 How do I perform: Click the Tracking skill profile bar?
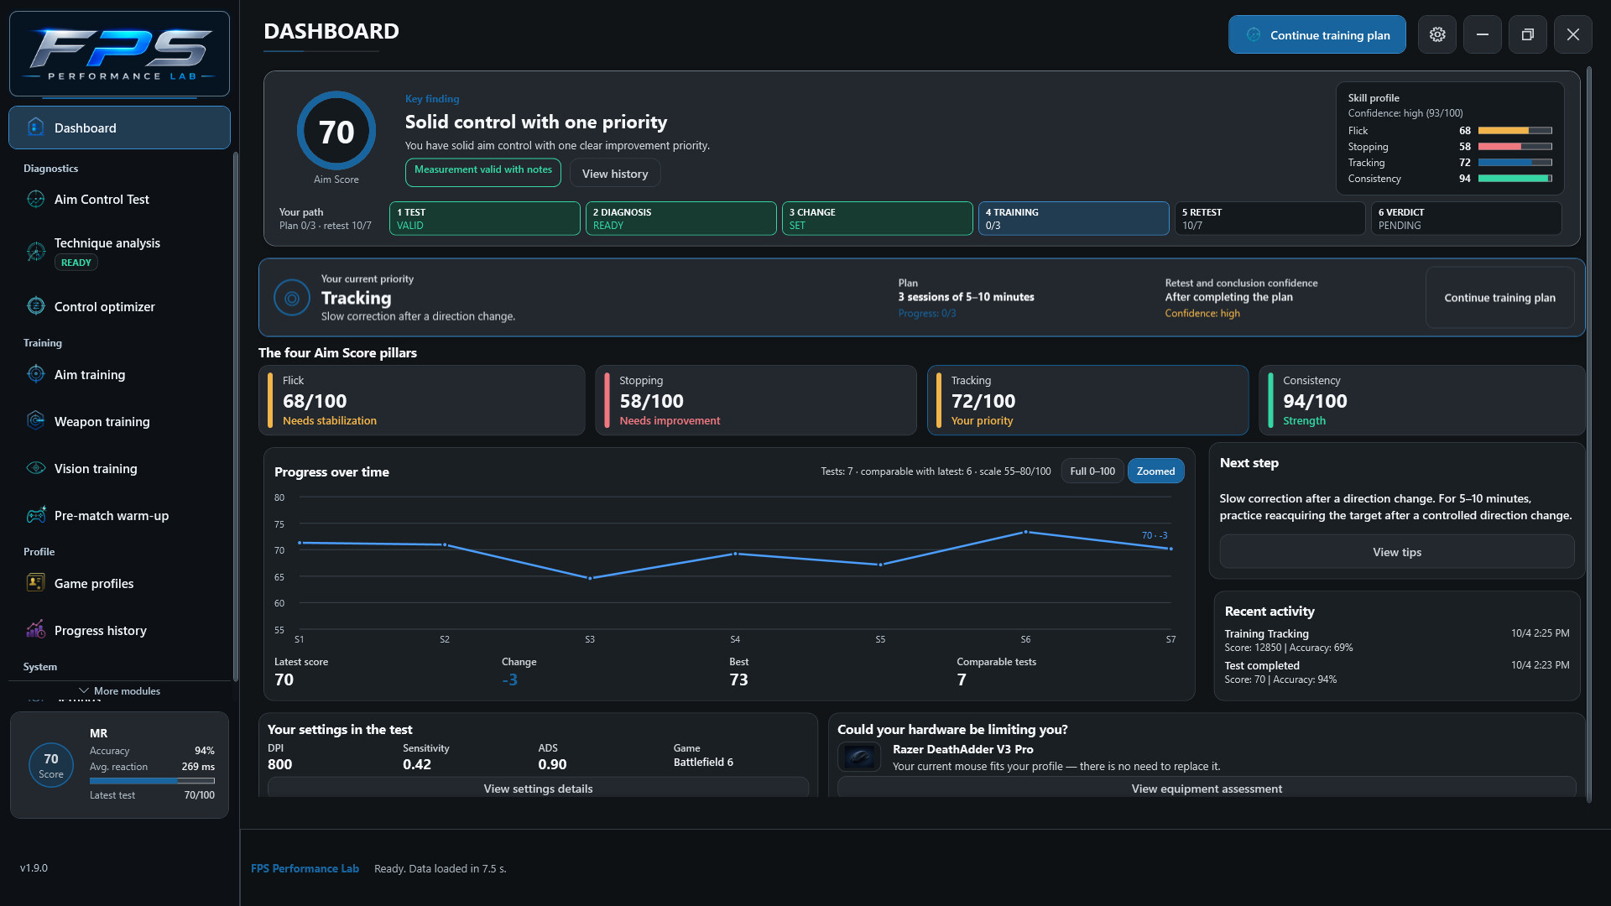click(x=1515, y=163)
